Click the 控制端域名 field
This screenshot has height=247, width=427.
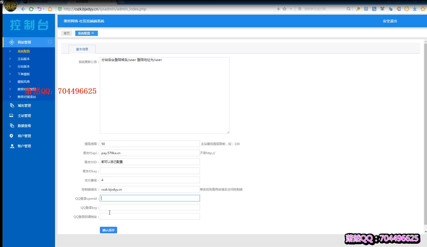pyautogui.click(x=150, y=189)
